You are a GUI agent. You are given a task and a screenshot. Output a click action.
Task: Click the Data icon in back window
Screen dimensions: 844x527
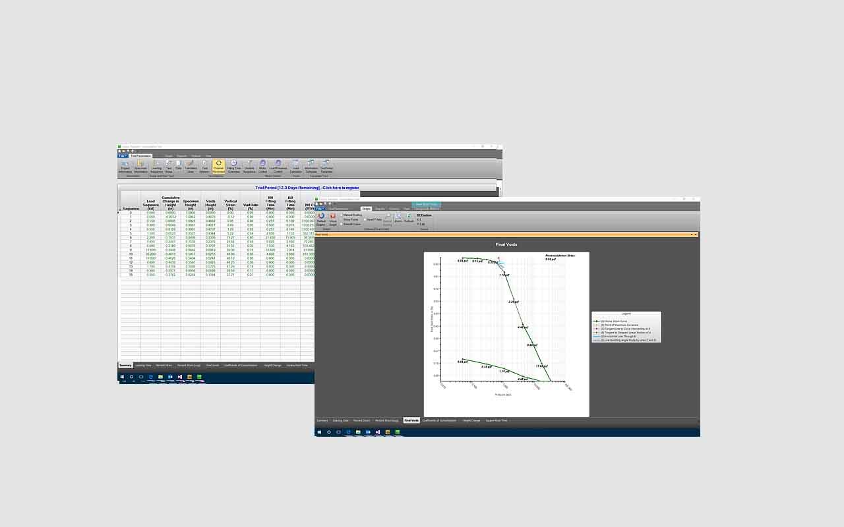pos(179,165)
